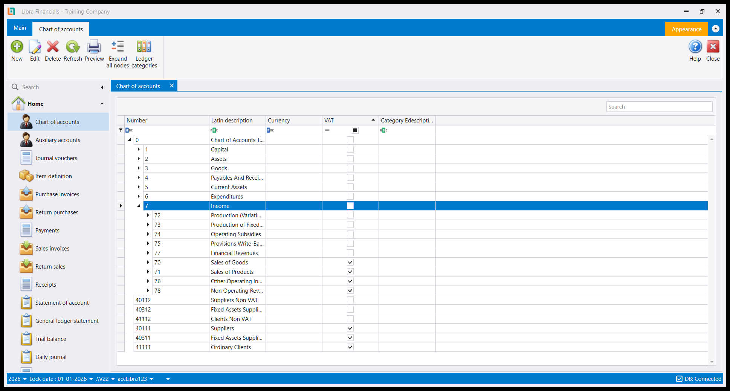Image resolution: width=730 pixels, height=391 pixels.
Task: Click the Number column header
Action: [x=167, y=121]
